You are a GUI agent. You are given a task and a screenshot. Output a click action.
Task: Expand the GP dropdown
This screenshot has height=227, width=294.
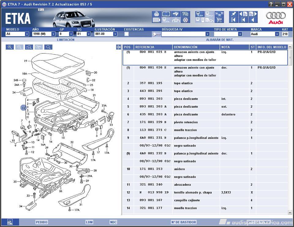(x=71, y=34)
